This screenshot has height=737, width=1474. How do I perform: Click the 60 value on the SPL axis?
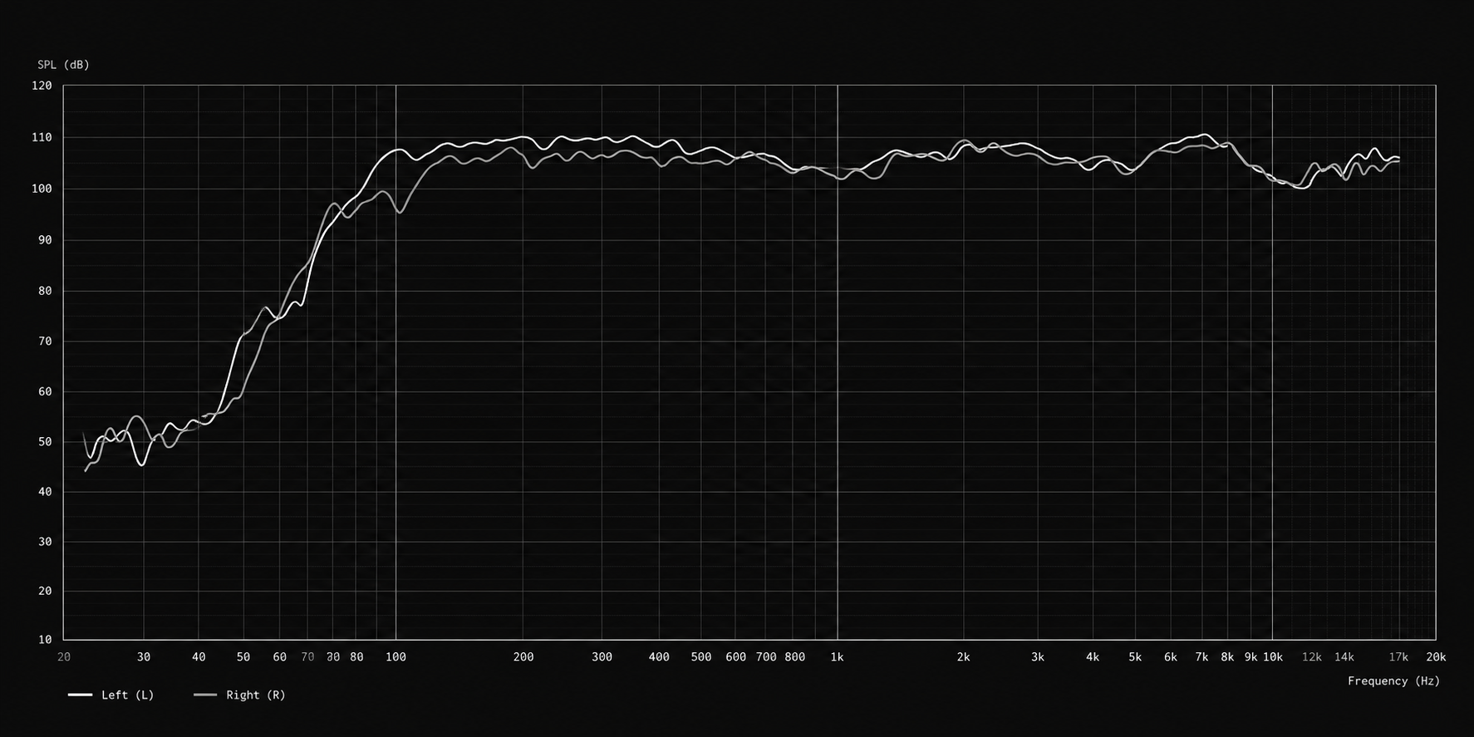coord(45,391)
